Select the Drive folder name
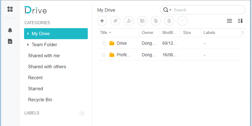This screenshot has width=252, height=126. coord(122,43)
